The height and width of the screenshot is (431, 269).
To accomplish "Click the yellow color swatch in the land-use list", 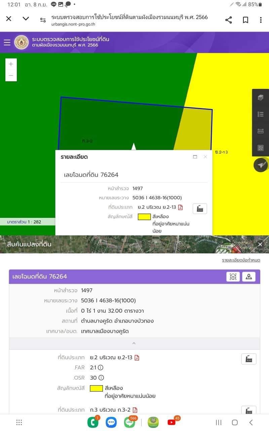I will coord(96,388).
